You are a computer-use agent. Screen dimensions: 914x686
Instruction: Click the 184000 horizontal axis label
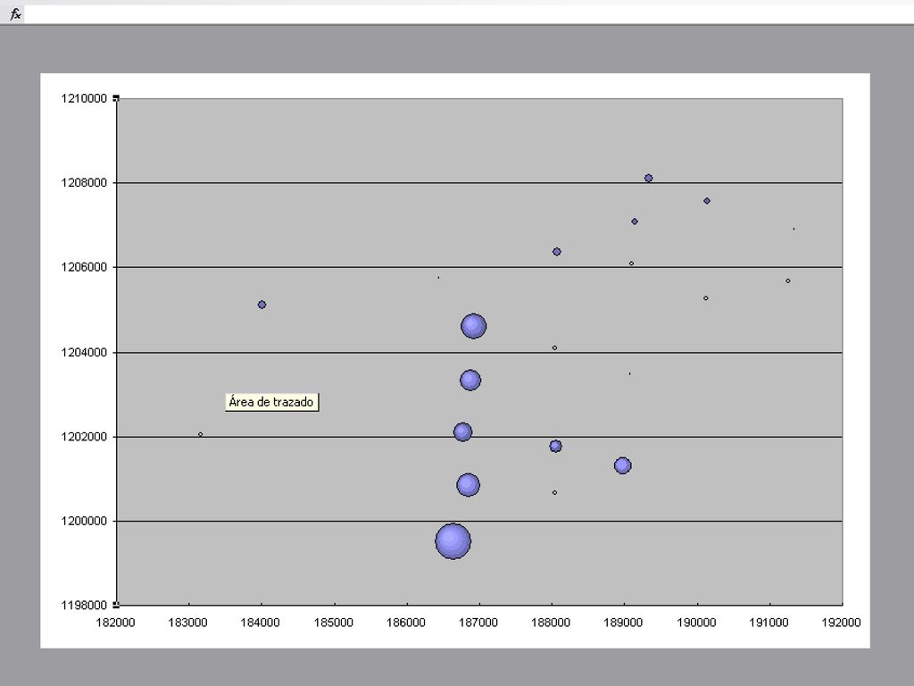[x=260, y=623]
